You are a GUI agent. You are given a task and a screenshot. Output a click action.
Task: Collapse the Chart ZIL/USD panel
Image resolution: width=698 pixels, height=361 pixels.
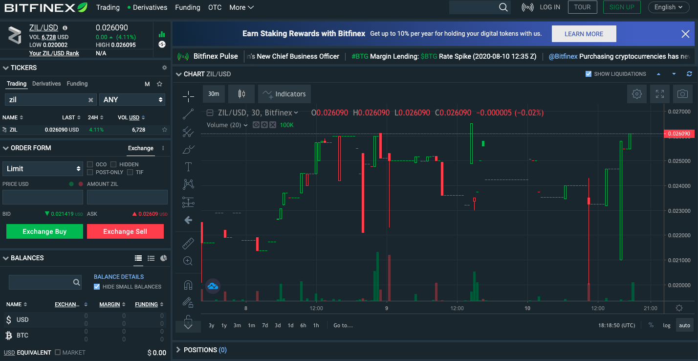click(x=179, y=74)
